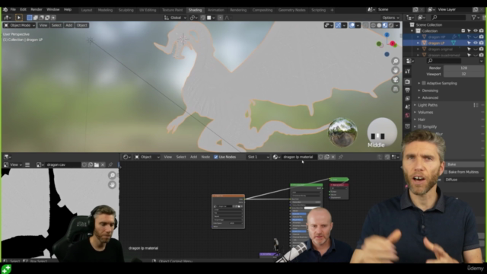Open viewport Add menu button
Screen dimensions: 487x274
[68, 25]
